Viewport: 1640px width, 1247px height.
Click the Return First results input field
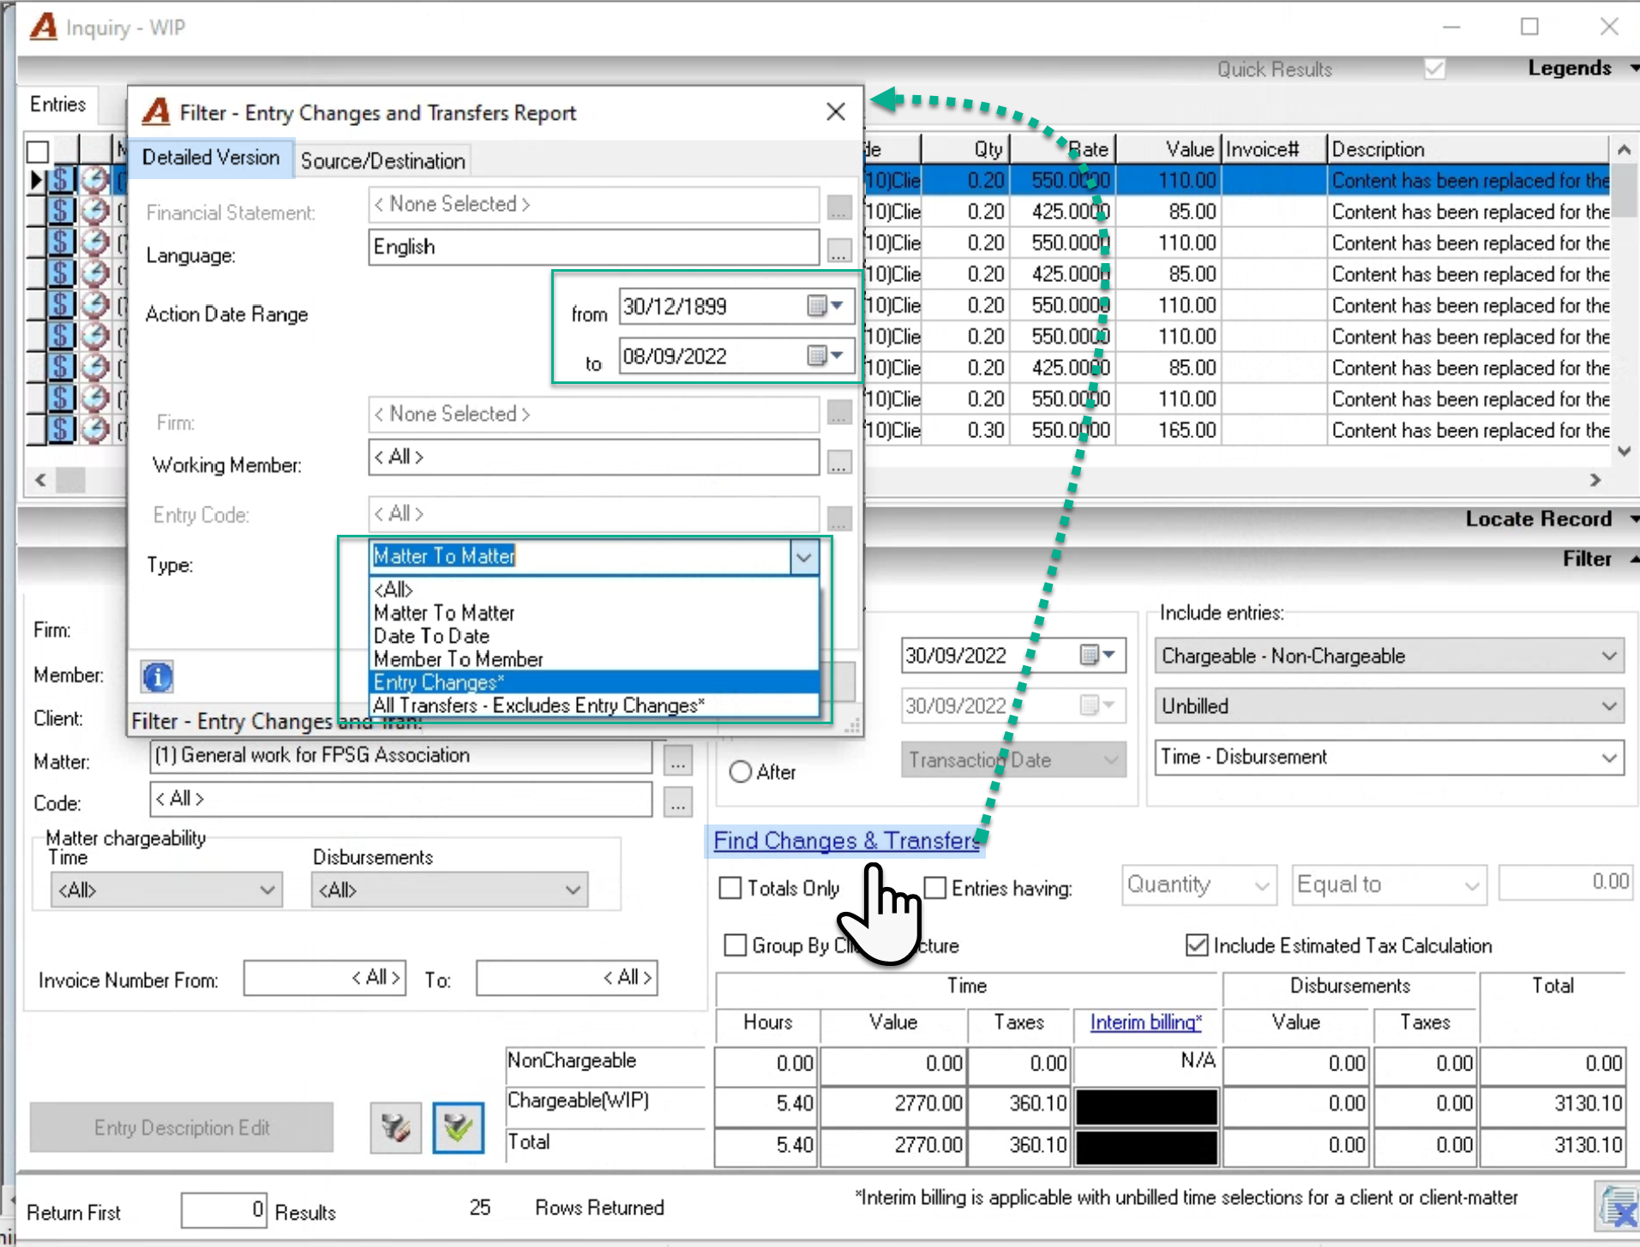(224, 1209)
